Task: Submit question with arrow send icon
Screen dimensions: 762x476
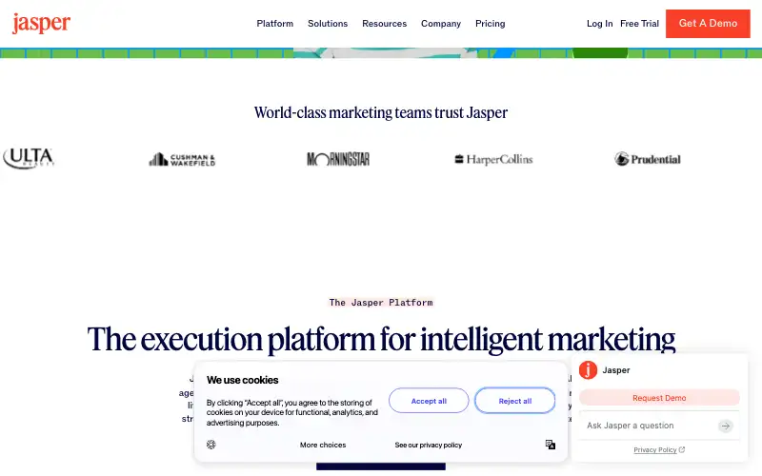Action: tap(726, 426)
